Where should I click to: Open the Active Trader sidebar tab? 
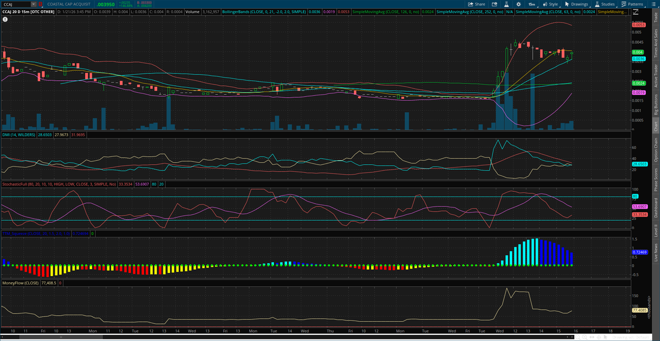tap(655, 75)
